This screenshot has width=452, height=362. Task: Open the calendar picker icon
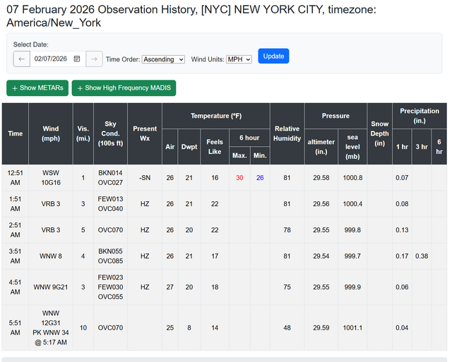pyautogui.click(x=77, y=59)
